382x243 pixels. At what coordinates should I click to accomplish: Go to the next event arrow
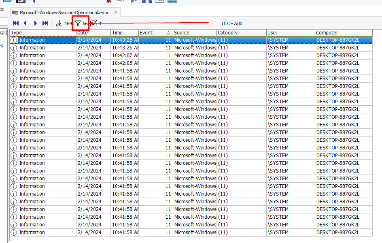36,23
